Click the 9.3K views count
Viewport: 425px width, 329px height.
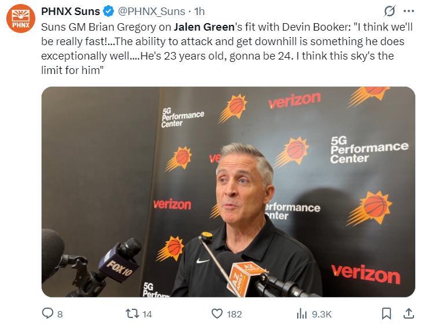[x=321, y=315]
